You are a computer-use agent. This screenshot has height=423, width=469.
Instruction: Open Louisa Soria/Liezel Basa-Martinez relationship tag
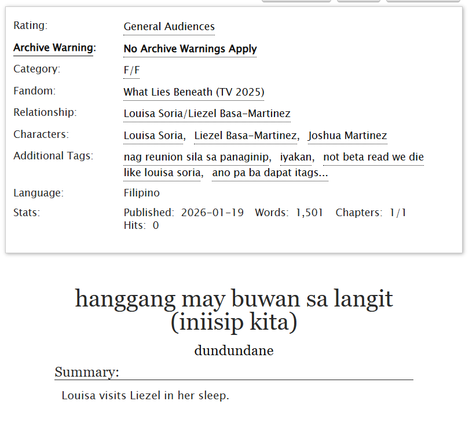[207, 114]
